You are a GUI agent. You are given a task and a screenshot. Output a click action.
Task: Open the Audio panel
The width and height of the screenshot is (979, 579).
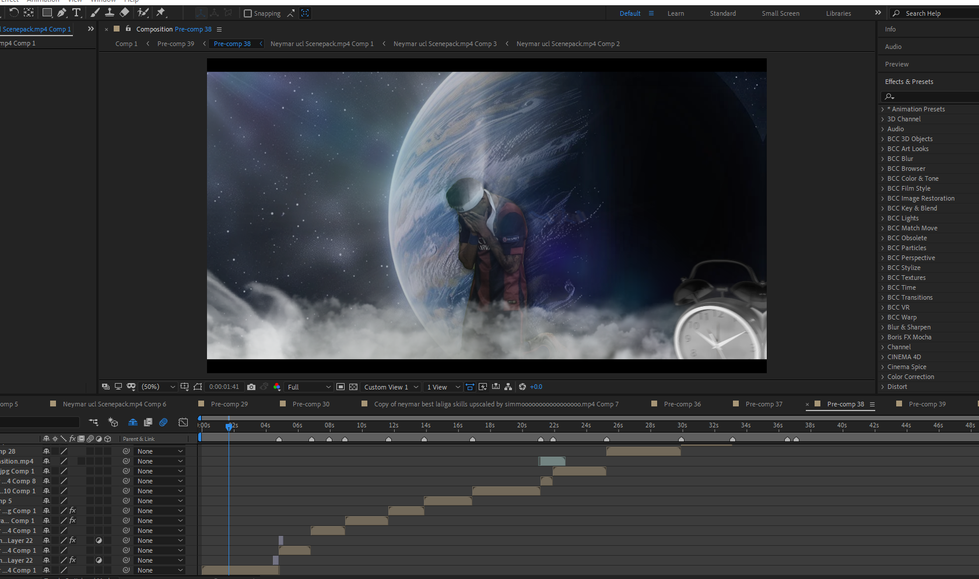(893, 47)
